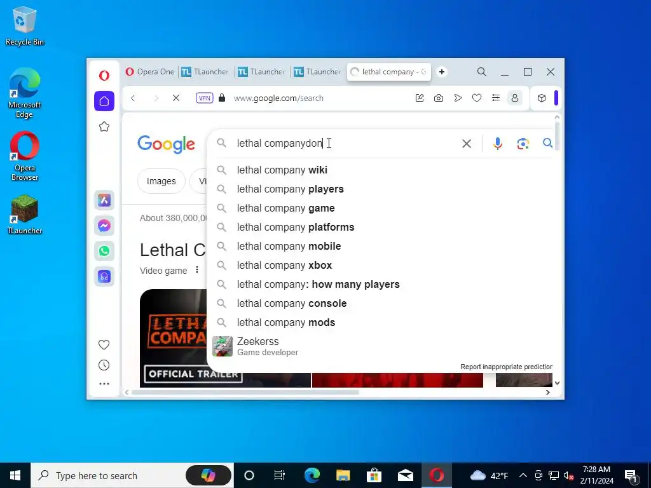Open Task View on taskbar

click(x=280, y=475)
